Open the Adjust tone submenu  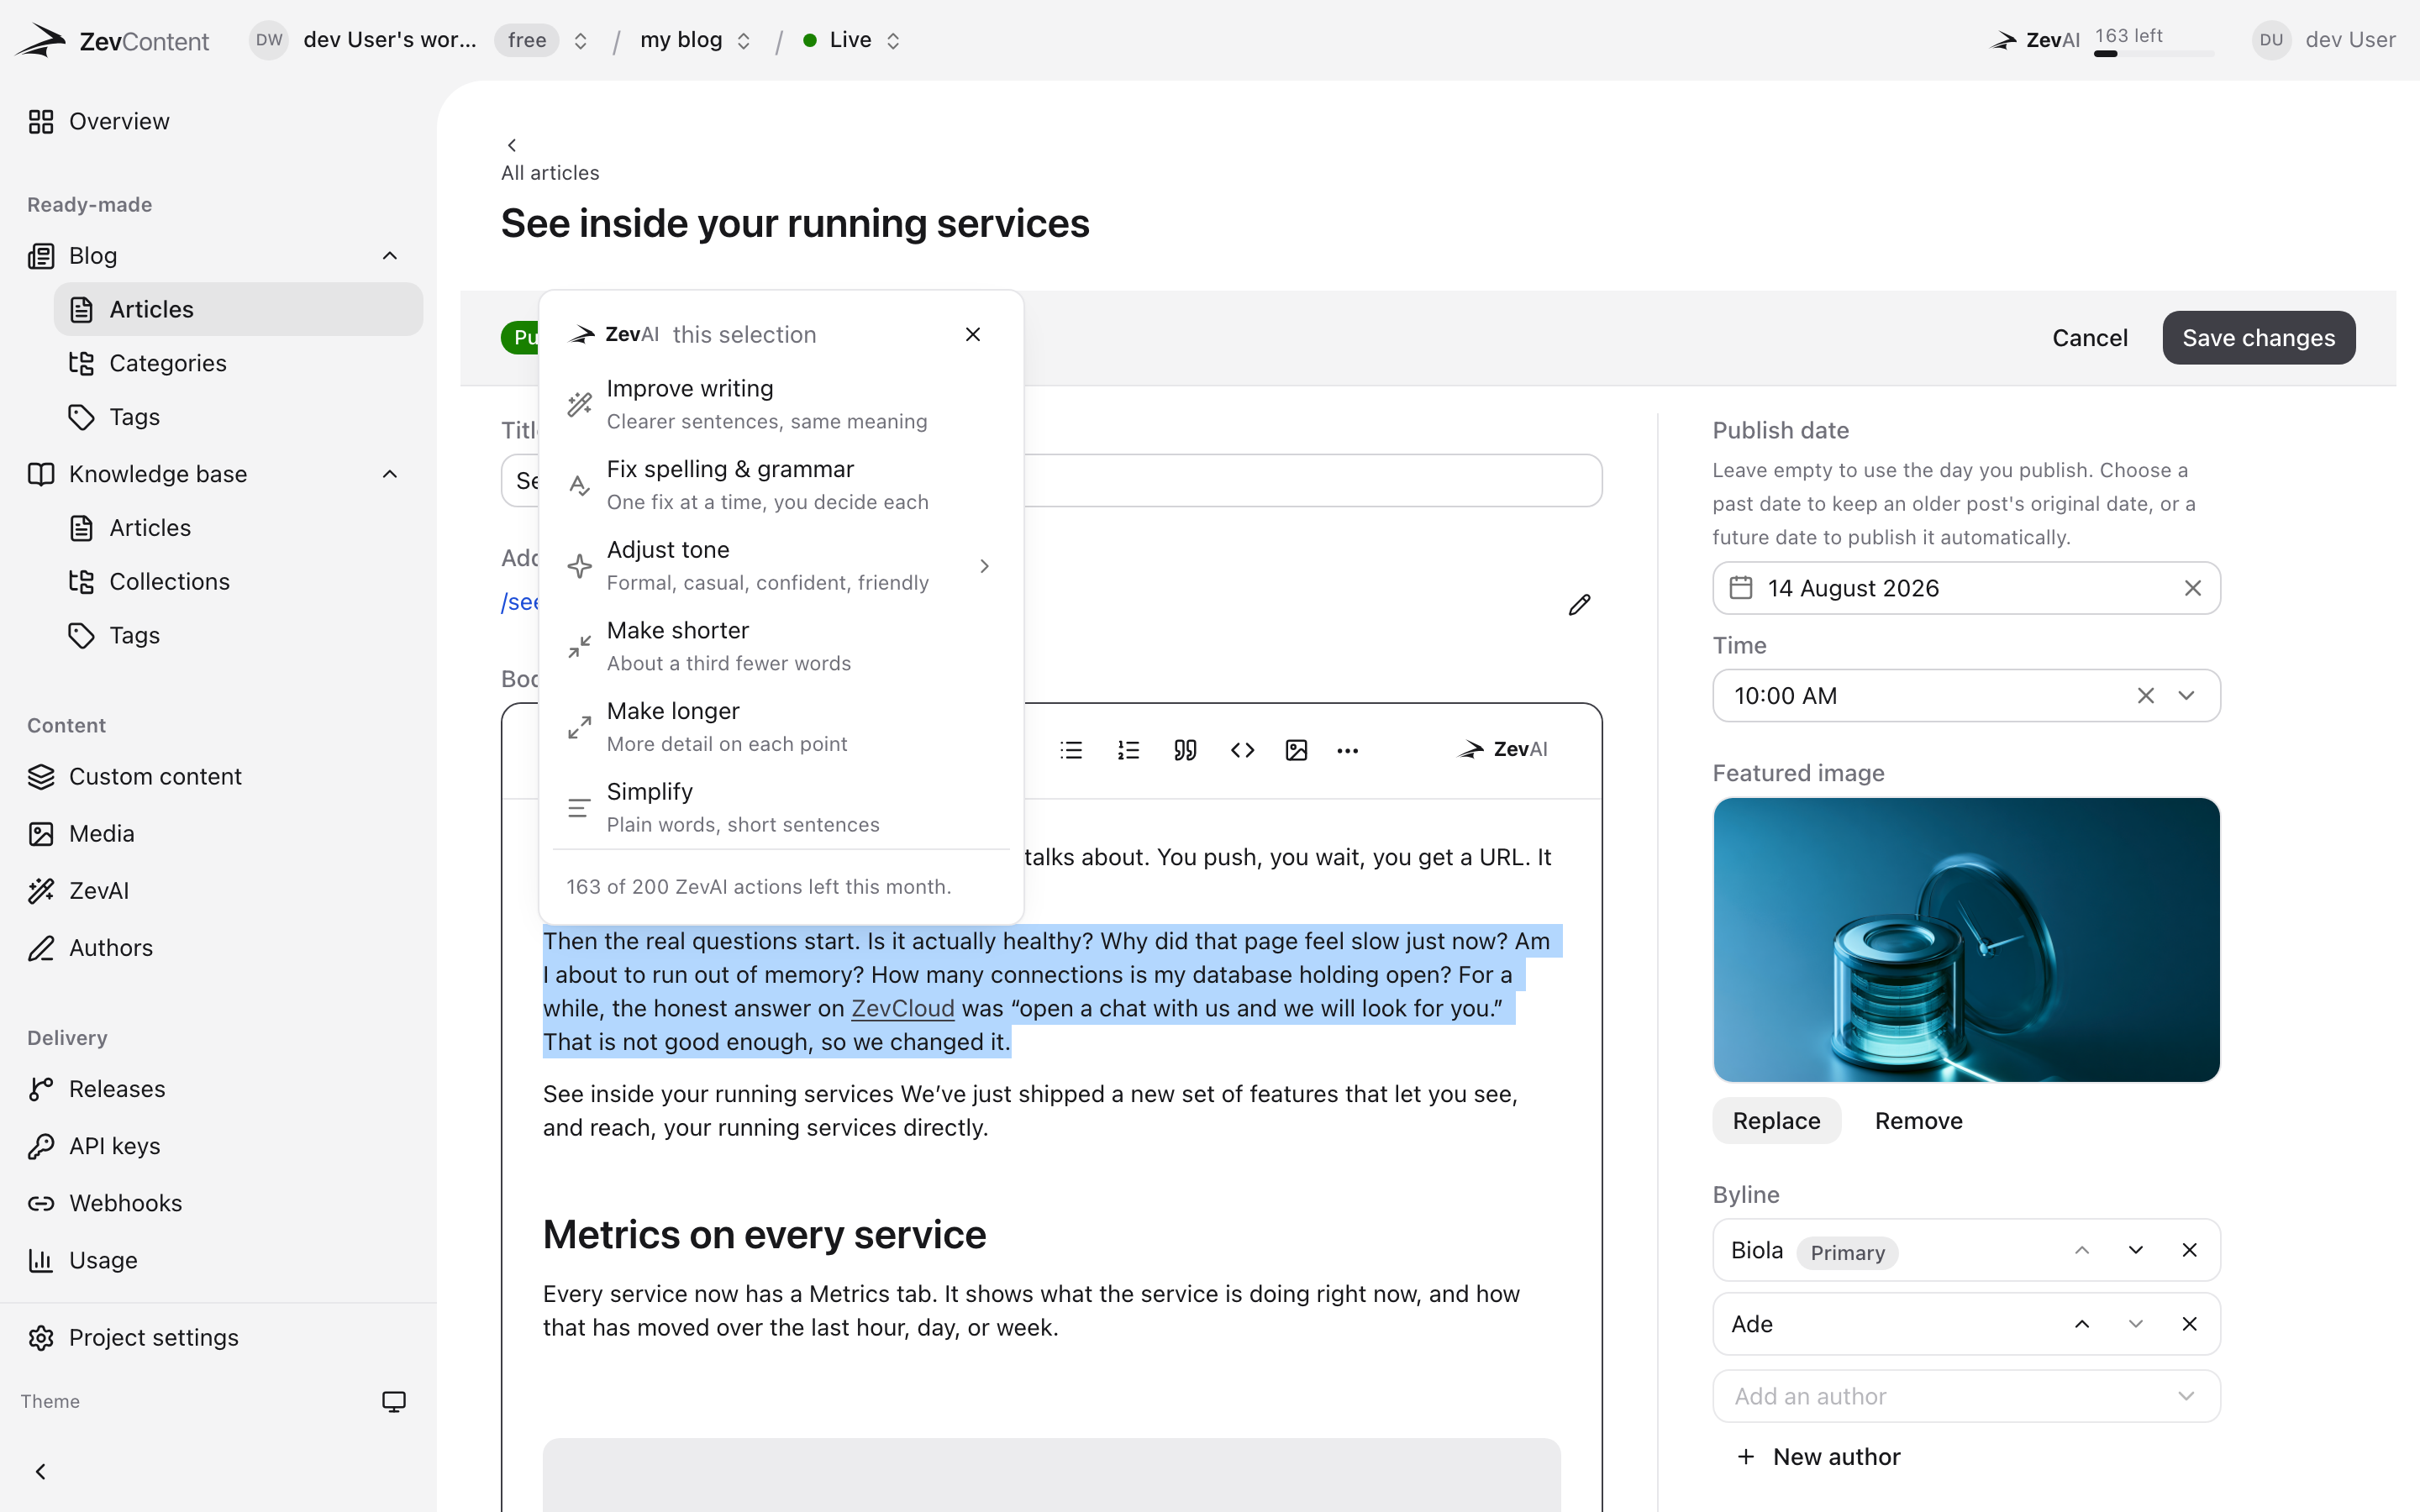coord(780,565)
